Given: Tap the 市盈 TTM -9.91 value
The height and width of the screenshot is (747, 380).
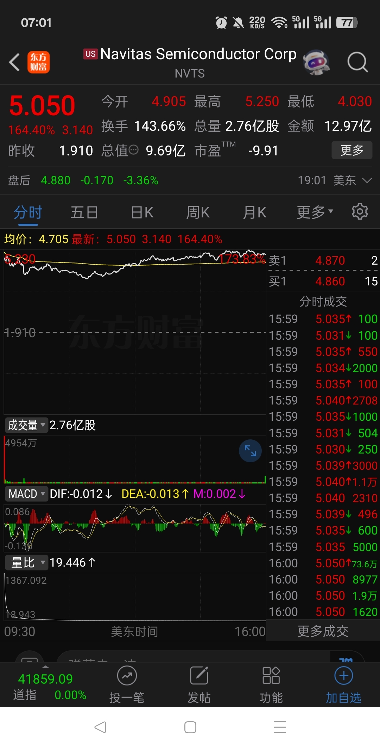Looking at the screenshot, I should coord(263,151).
